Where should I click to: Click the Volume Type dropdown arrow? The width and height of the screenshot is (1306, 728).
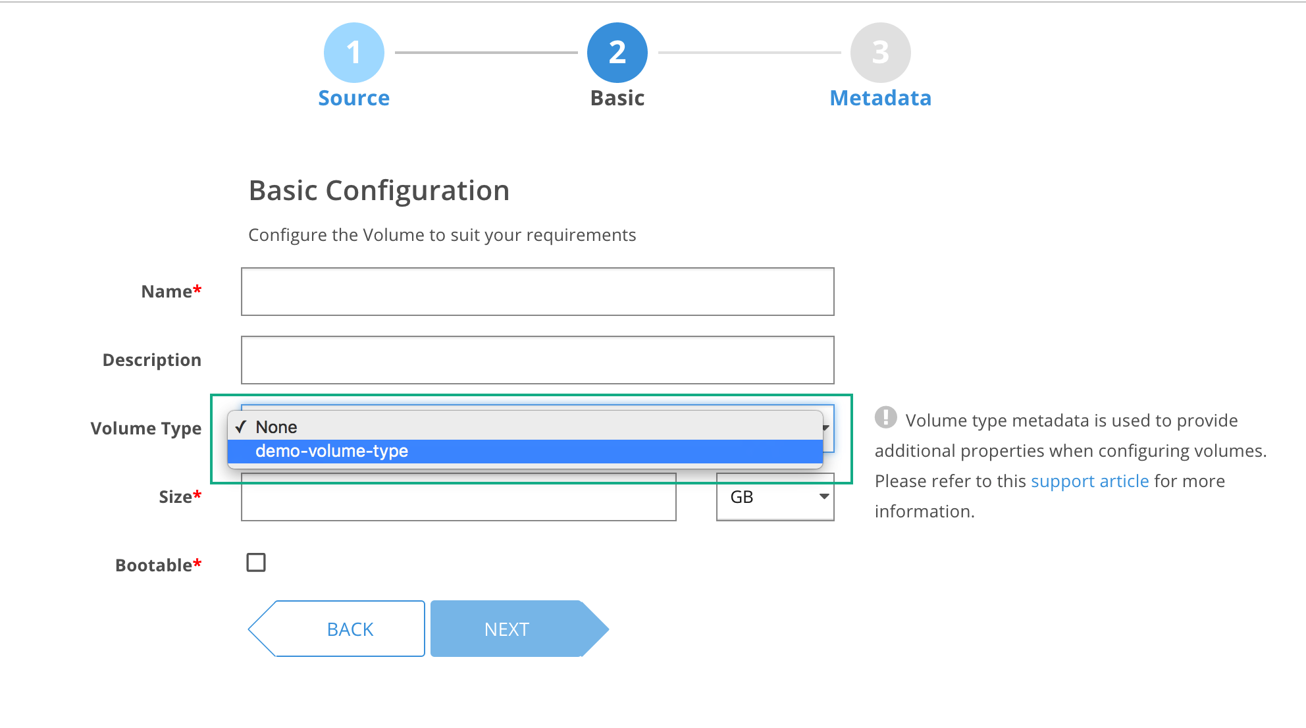[x=827, y=428]
